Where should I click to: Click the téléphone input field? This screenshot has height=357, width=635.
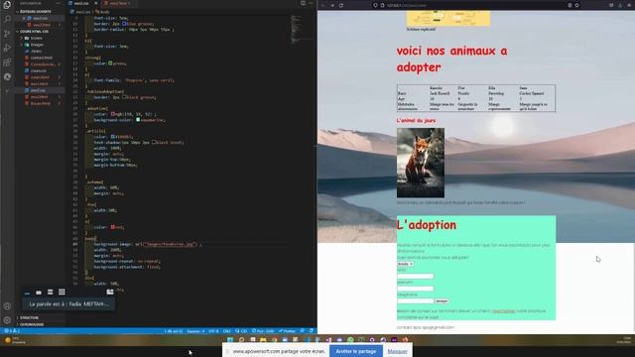pos(416,301)
